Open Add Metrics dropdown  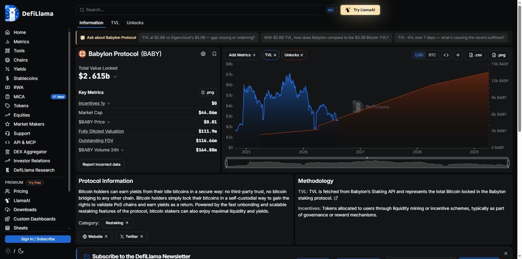pos(242,55)
